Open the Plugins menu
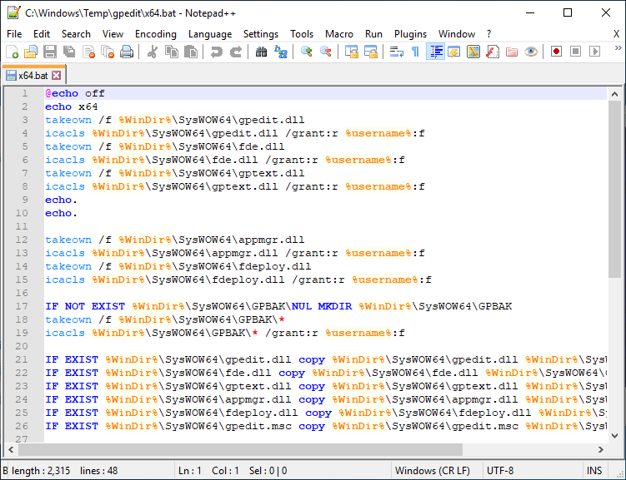 410,34
